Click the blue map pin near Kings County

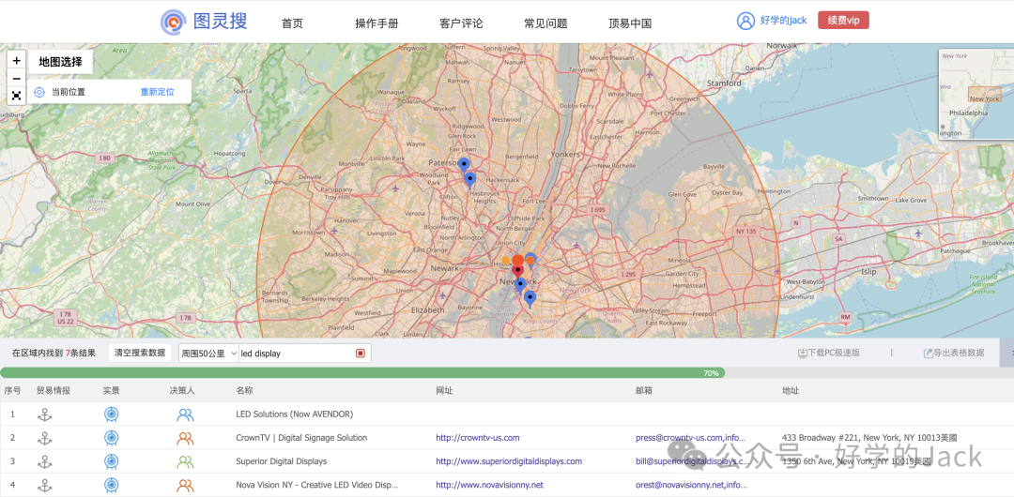click(530, 298)
